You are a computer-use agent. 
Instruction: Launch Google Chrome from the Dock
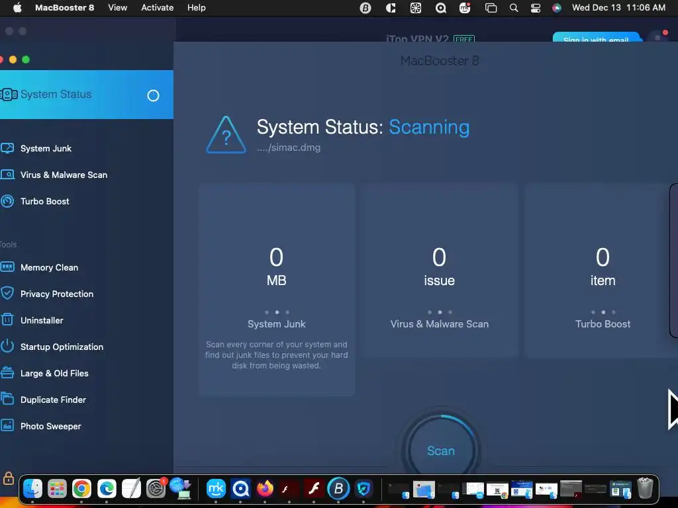[81, 489]
